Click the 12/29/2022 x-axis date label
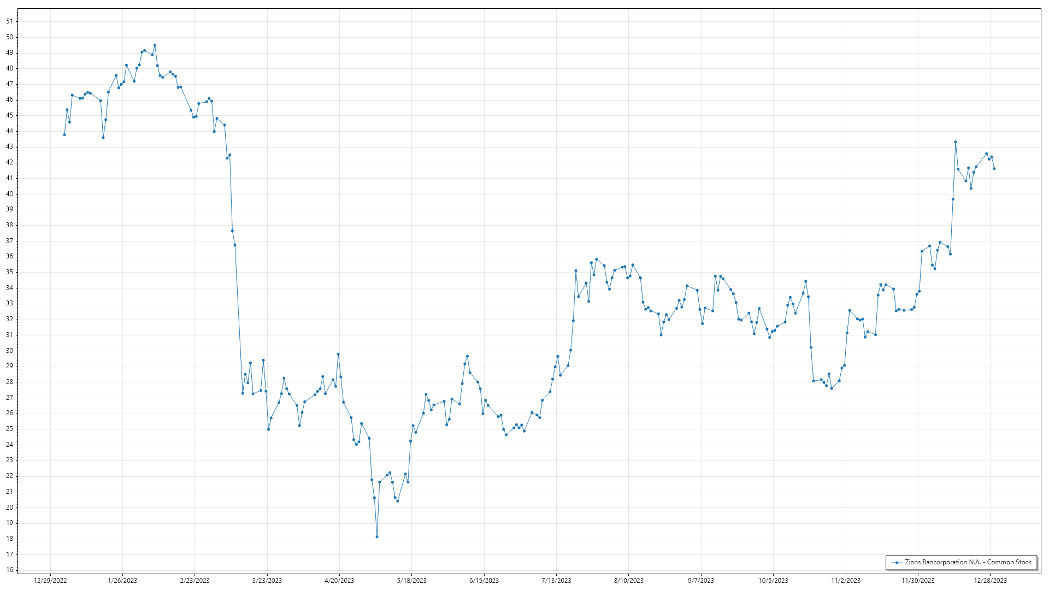 coord(50,581)
